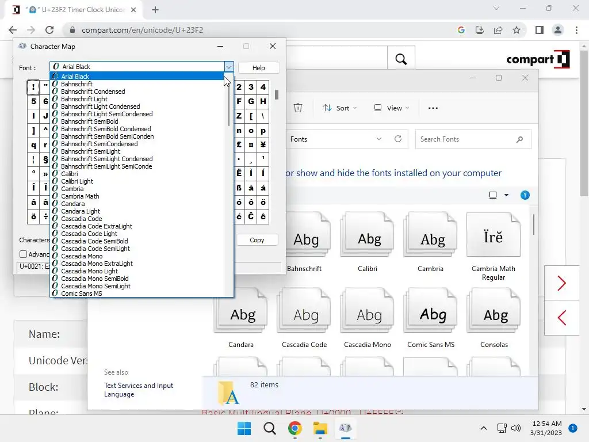589x442 pixels.
Task: Select Comic Sans MS from font list
Action: pyautogui.click(x=82, y=294)
